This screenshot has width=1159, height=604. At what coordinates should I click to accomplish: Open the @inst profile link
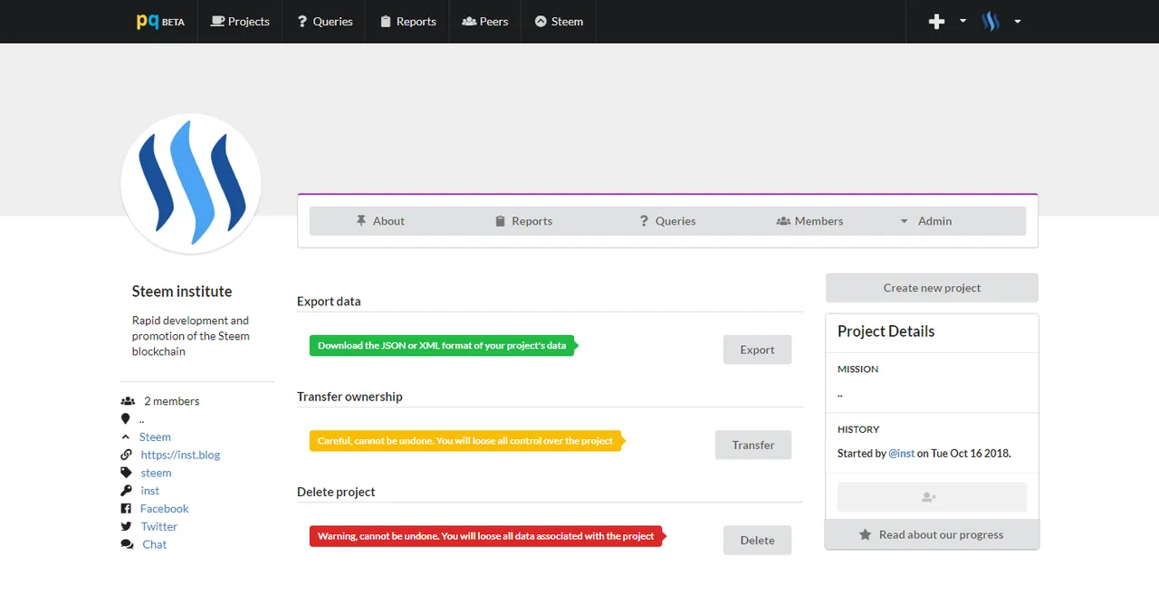(901, 453)
